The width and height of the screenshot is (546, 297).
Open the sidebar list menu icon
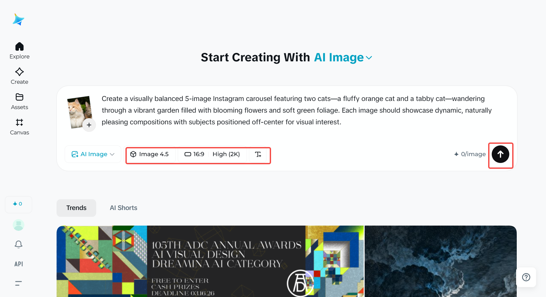click(18, 283)
